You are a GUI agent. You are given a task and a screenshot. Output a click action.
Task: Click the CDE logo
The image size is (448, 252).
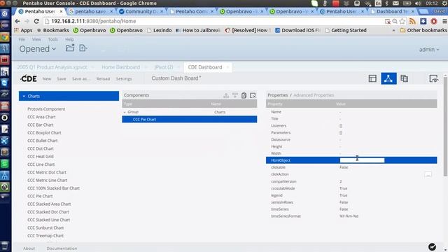pos(29,78)
